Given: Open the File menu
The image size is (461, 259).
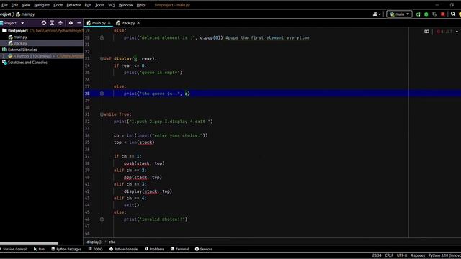Looking at the screenshot, I should [4, 5].
